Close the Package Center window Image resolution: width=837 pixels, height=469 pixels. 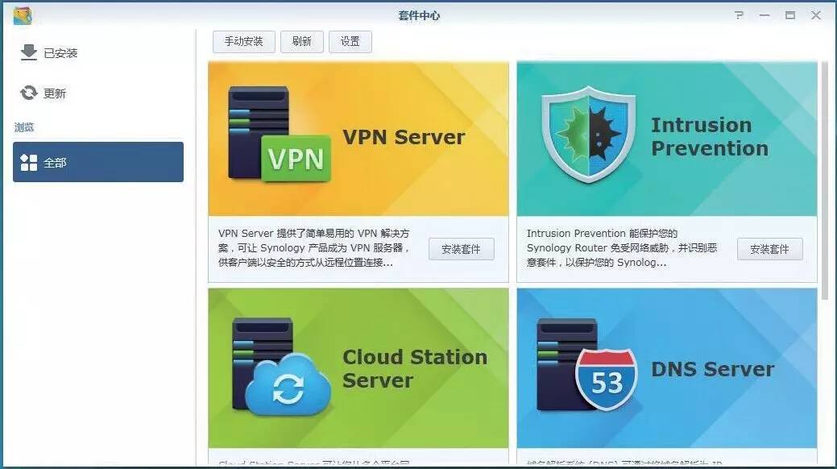pos(815,15)
